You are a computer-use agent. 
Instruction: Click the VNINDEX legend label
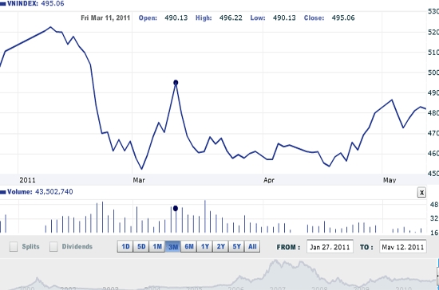tap(22, 4)
